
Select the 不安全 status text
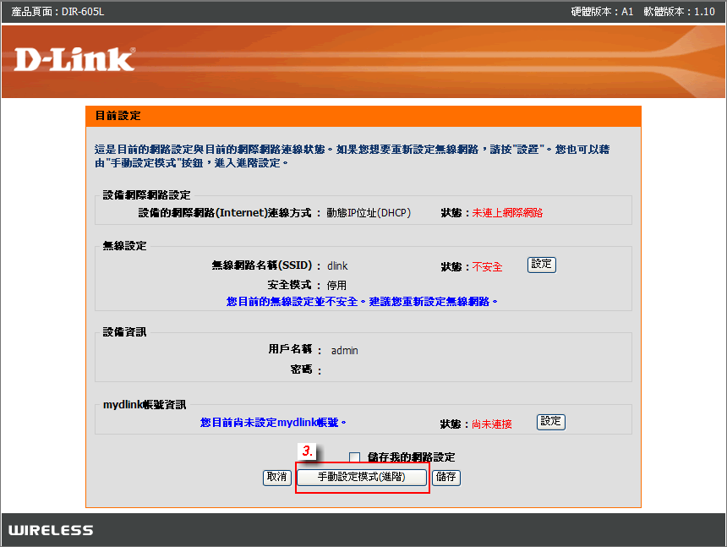pos(487,267)
